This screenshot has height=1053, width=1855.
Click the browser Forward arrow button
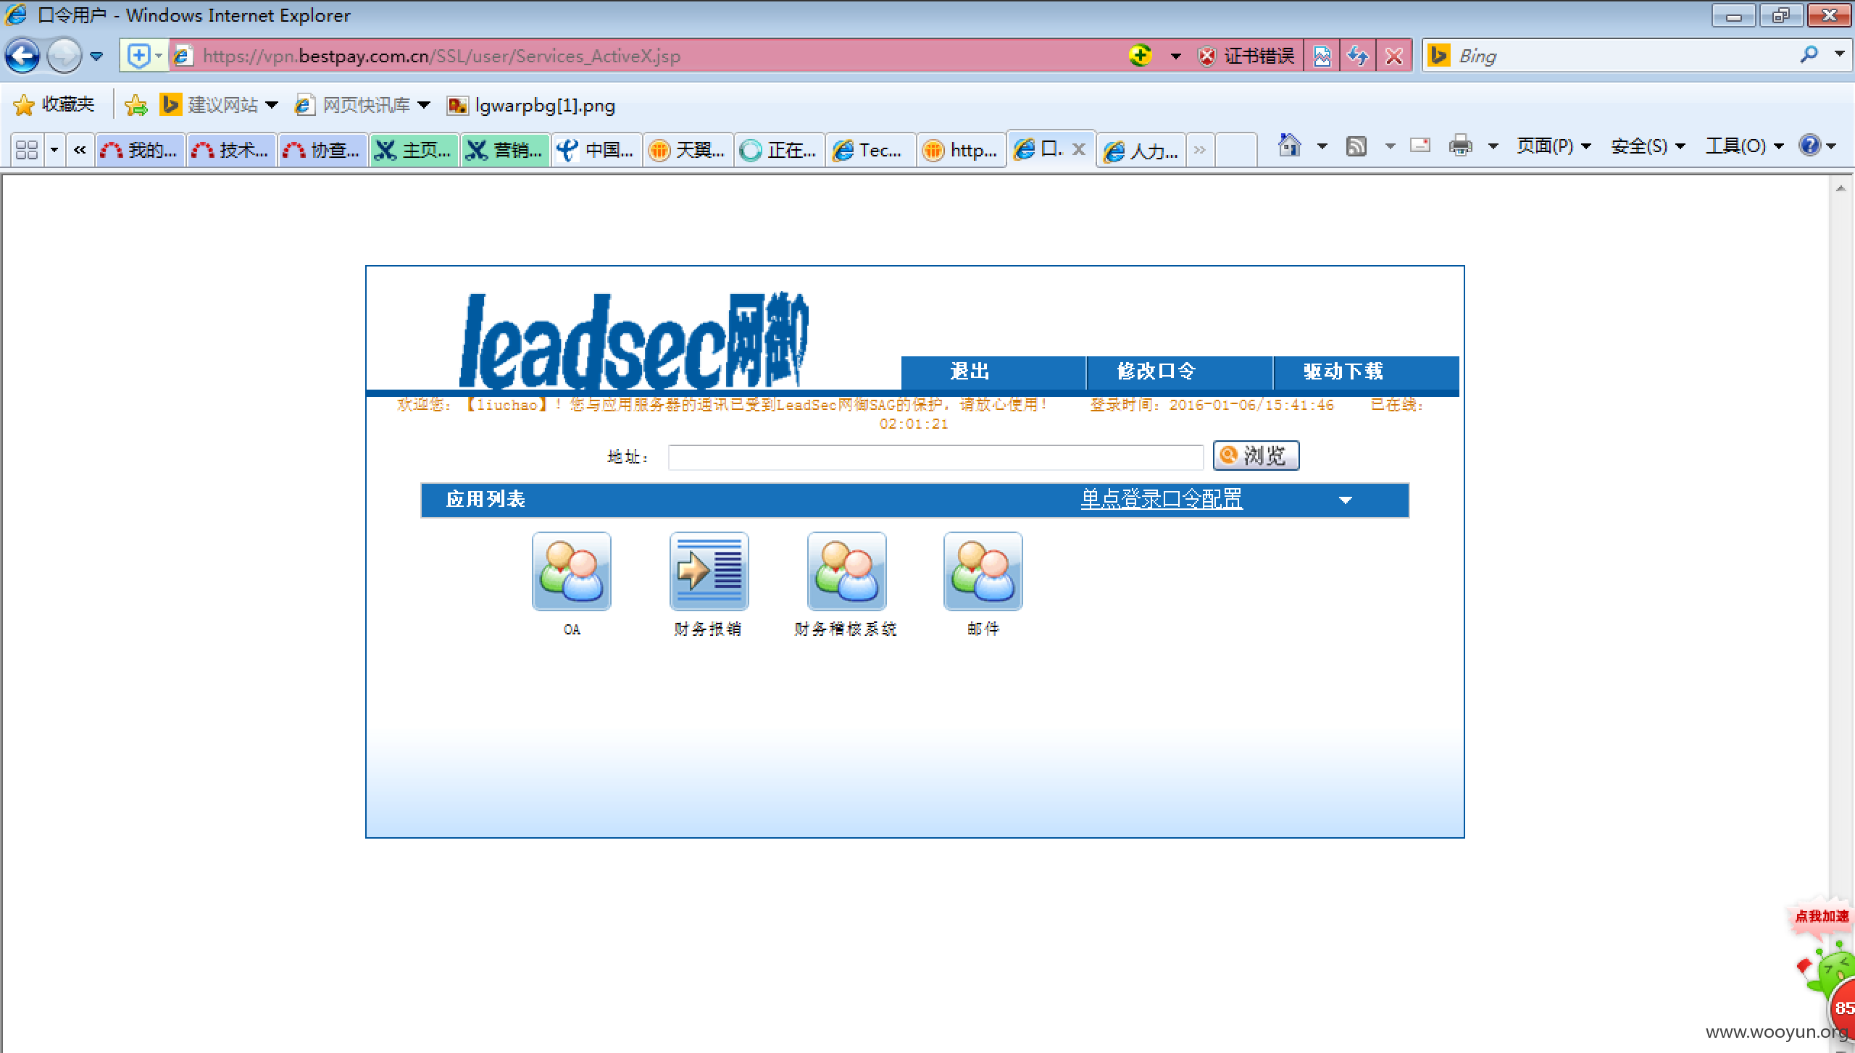point(64,56)
